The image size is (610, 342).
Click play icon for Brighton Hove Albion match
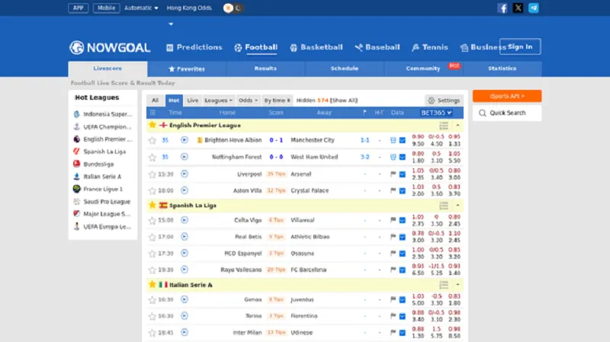[x=184, y=140]
